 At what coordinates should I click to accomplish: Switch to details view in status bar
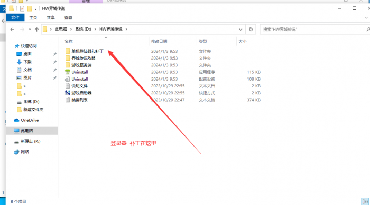pos(365,201)
